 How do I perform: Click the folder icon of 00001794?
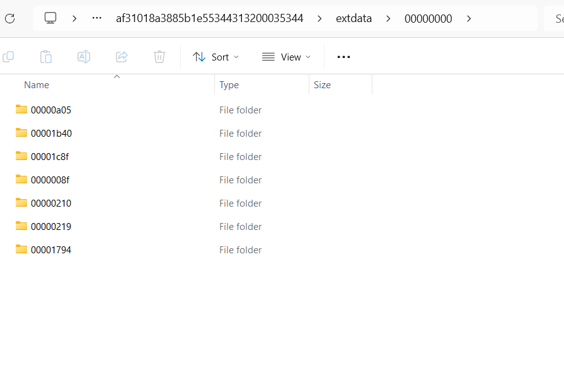point(21,249)
